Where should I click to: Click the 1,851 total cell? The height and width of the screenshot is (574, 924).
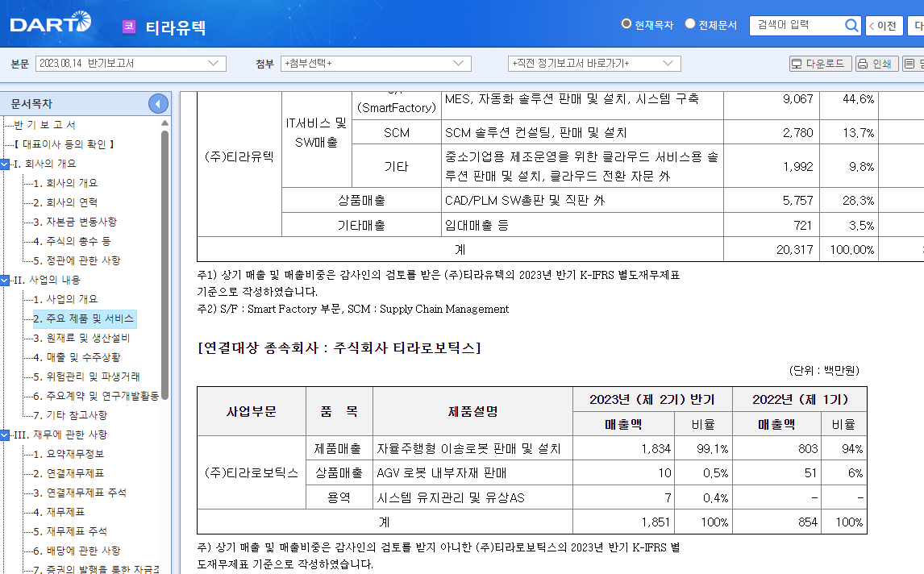point(623,522)
